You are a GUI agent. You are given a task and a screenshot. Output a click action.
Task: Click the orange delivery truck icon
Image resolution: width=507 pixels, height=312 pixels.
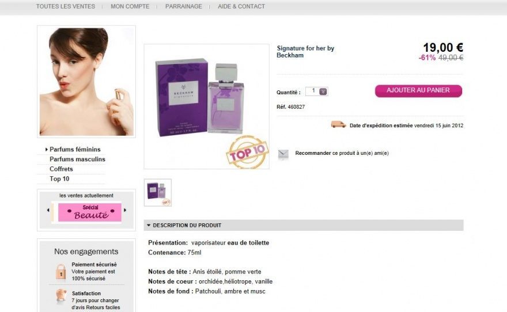click(338, 125)
